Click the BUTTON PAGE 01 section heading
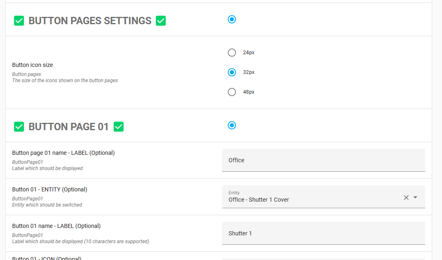The width and height of the screenshot is (442, 260). [69, 127]
